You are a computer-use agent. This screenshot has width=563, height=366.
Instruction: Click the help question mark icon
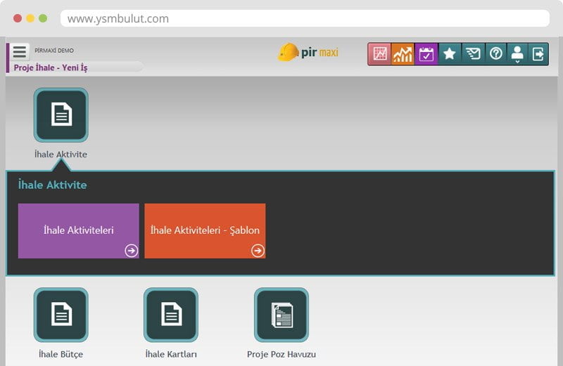coord(495,54)
